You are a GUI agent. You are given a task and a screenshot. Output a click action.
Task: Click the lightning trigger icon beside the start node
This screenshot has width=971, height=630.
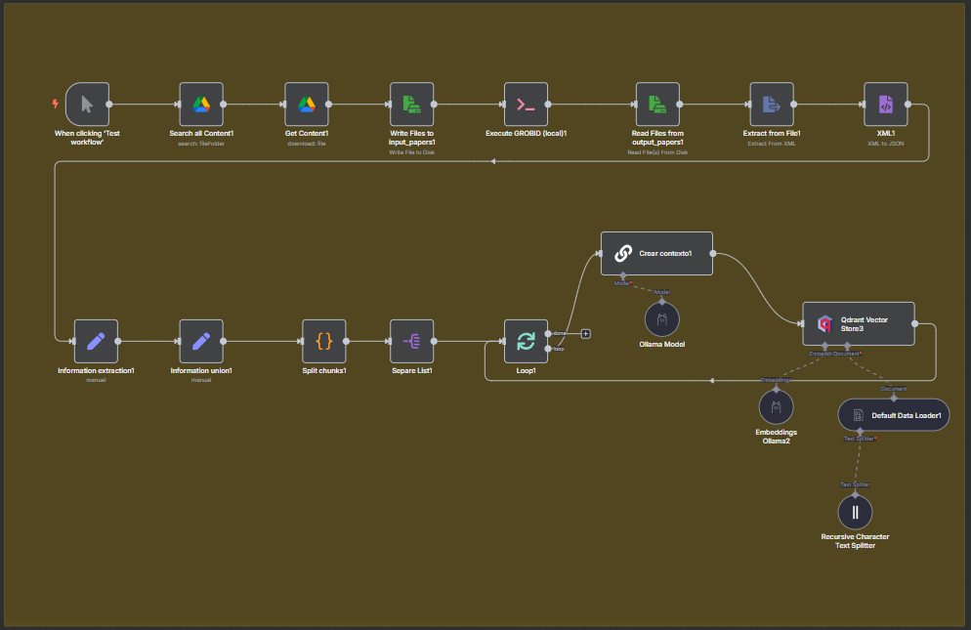pyautogui.click(x=56, y=104)
